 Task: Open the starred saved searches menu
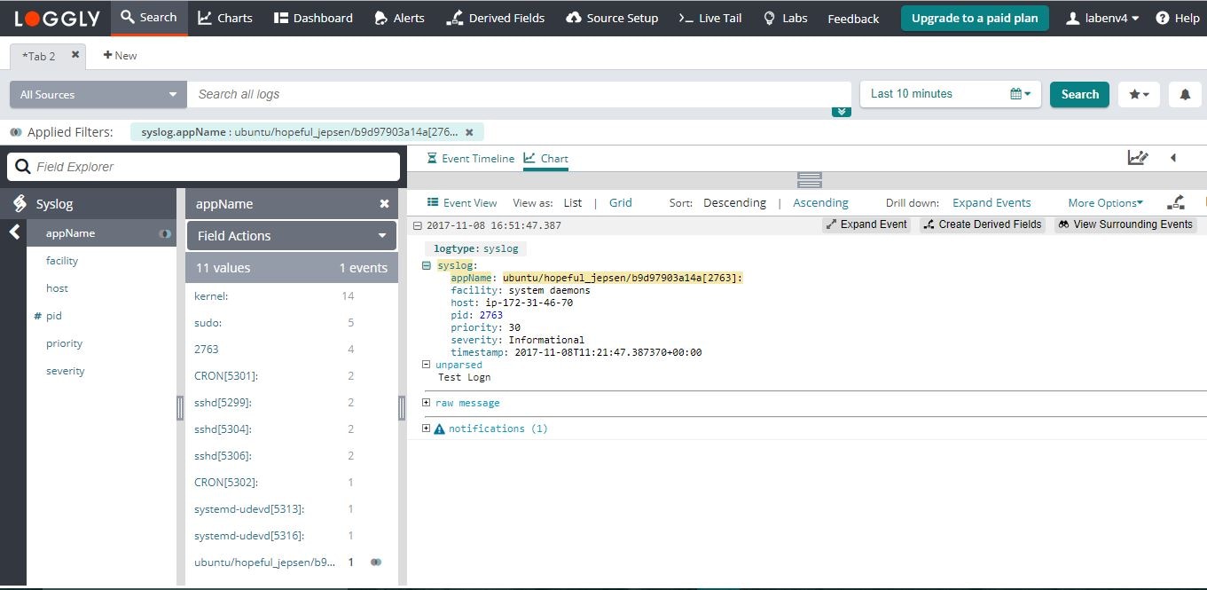1139,94
